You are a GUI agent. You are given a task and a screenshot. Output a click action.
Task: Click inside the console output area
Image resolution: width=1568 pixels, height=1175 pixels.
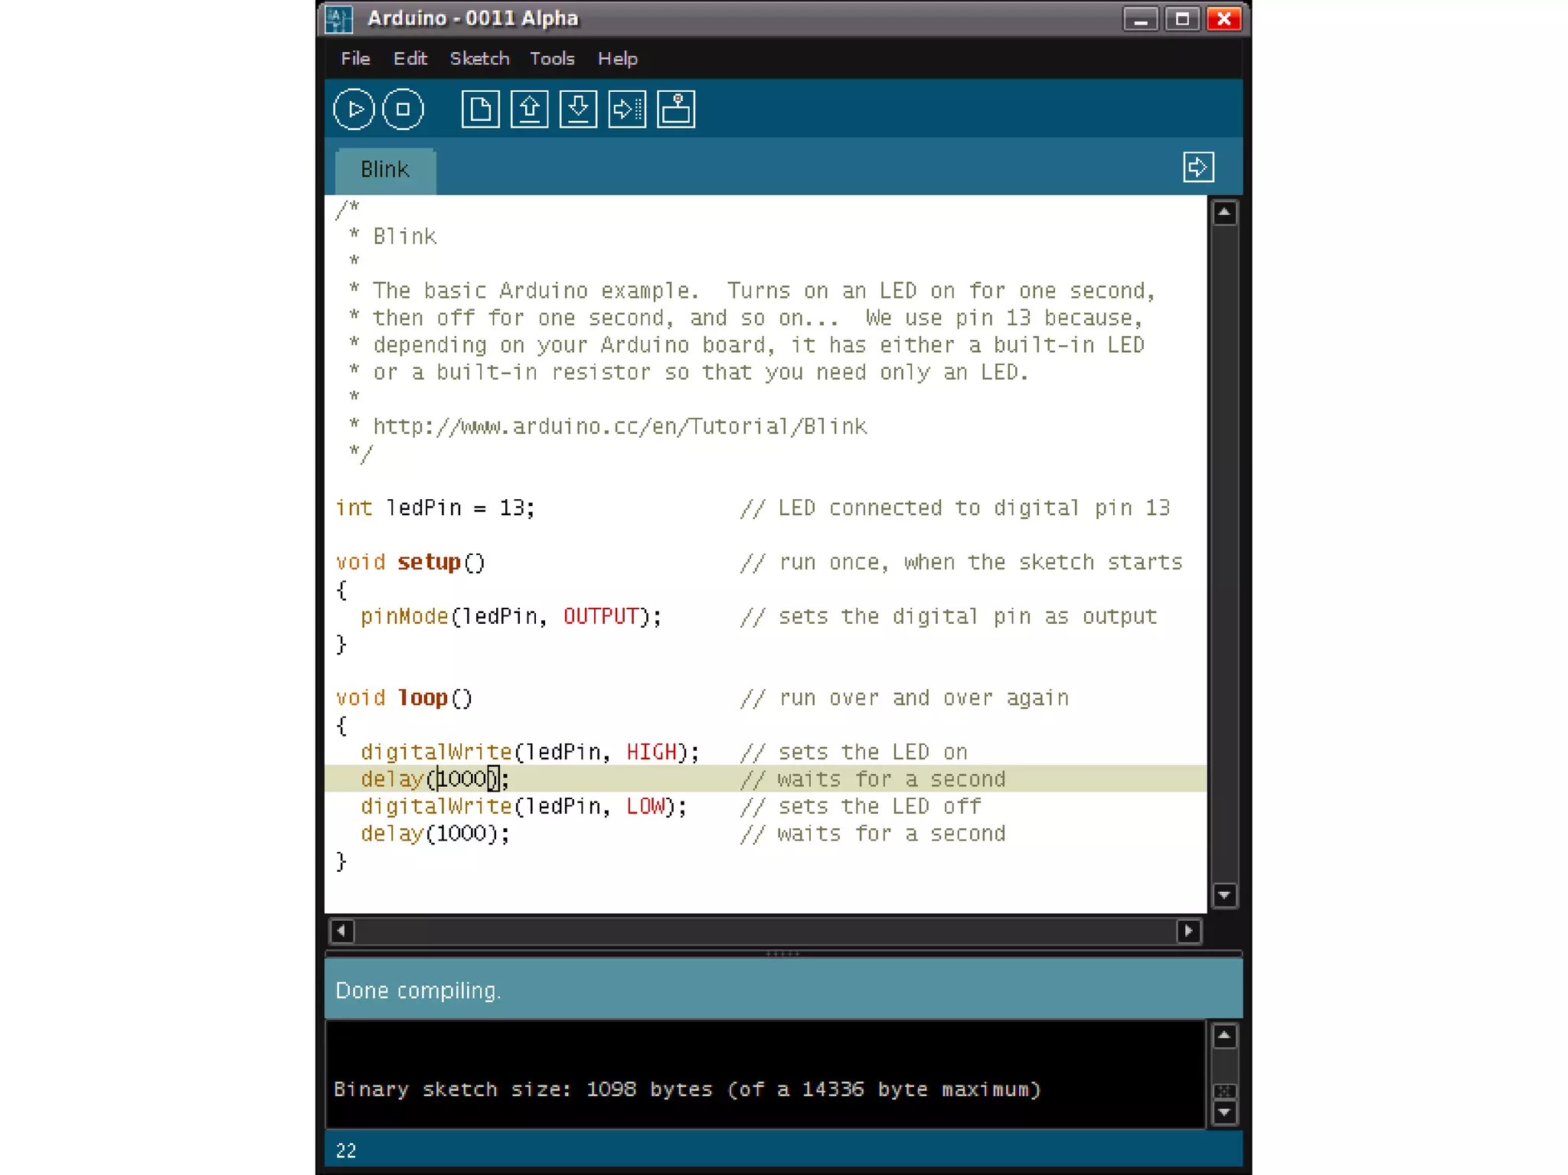point(766,1072)
